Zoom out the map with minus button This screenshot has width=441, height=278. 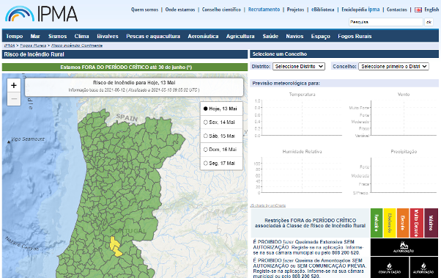pyautogui.click(x=14, y=99)
